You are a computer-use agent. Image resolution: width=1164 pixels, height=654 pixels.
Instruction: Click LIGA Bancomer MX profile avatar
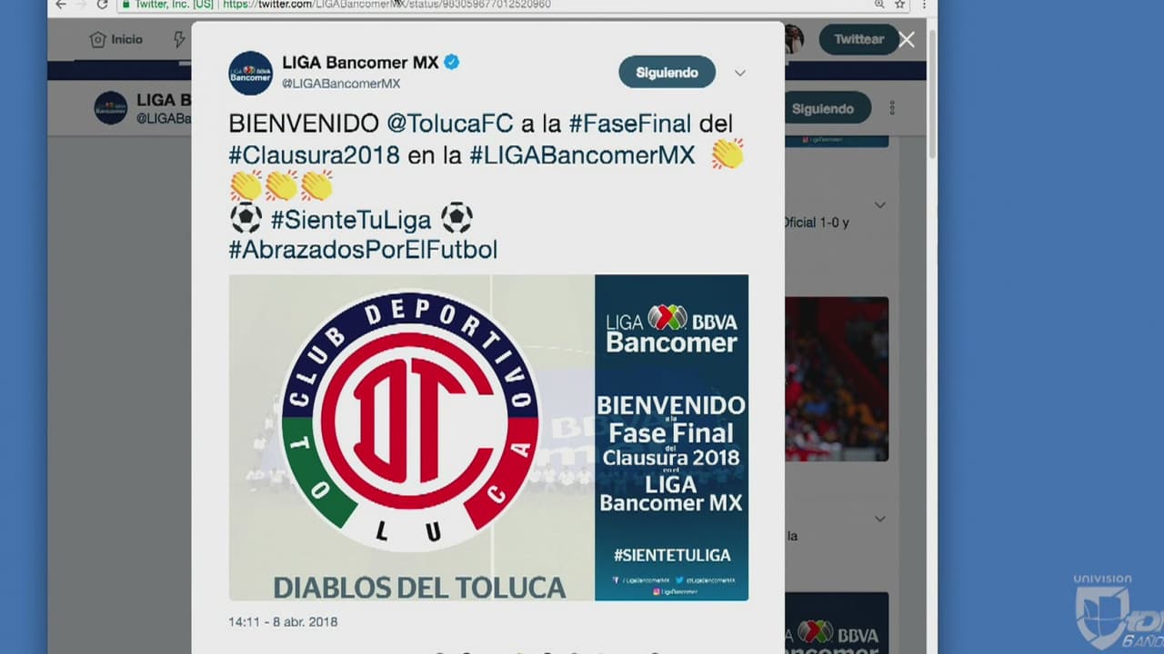point(250,73)
